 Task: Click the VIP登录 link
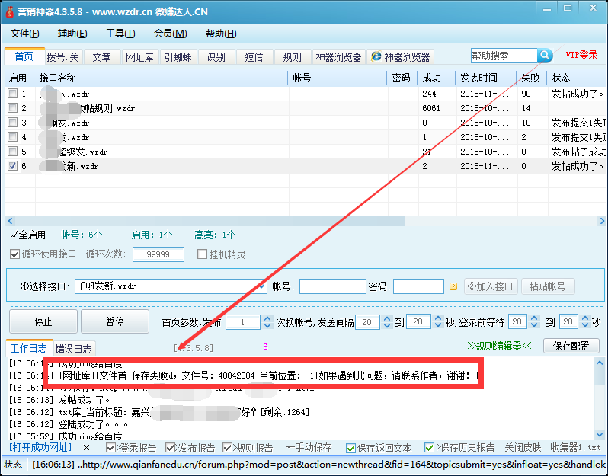pos(581,56)
